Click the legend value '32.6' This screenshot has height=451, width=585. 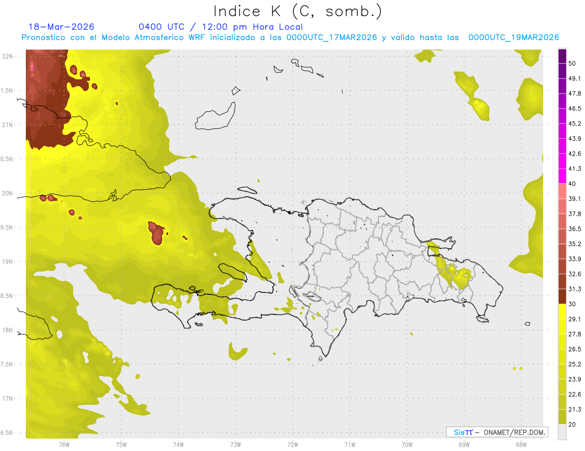[x=575, y=274]
